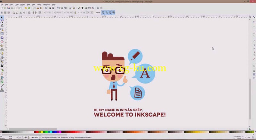The height and width of the screenshot is (140, 256).
Task: Open the Path menu
Action: [28, 4]
